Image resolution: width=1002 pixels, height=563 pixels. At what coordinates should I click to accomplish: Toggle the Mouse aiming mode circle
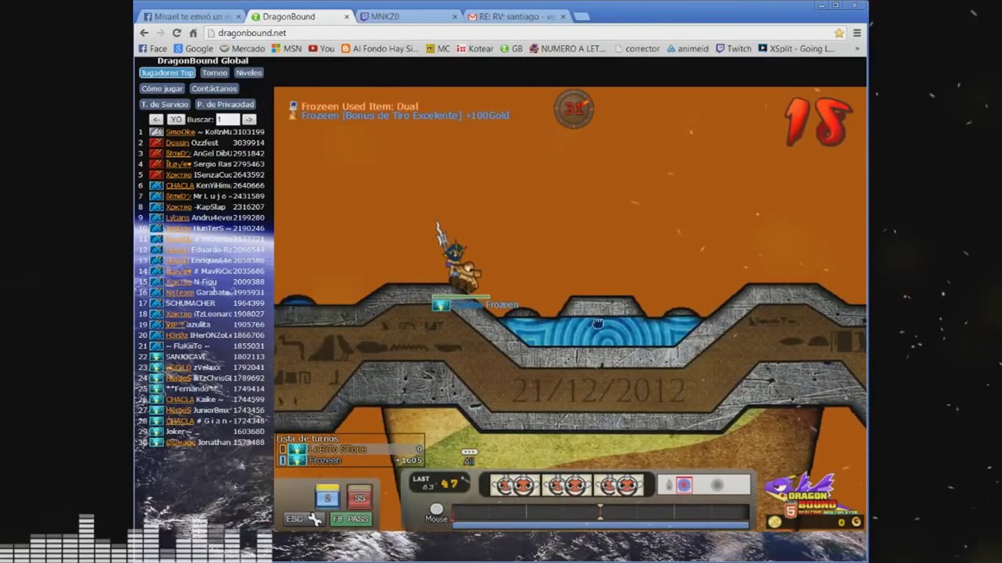click(436, 509)
